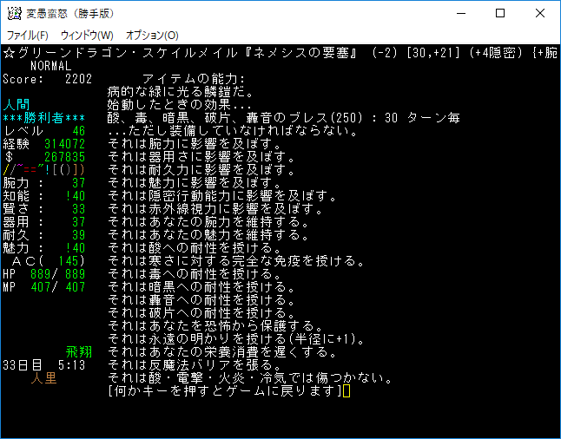Click the gold amount 267835
Viewport: 561px width, 439px height.
click(64, 156)
